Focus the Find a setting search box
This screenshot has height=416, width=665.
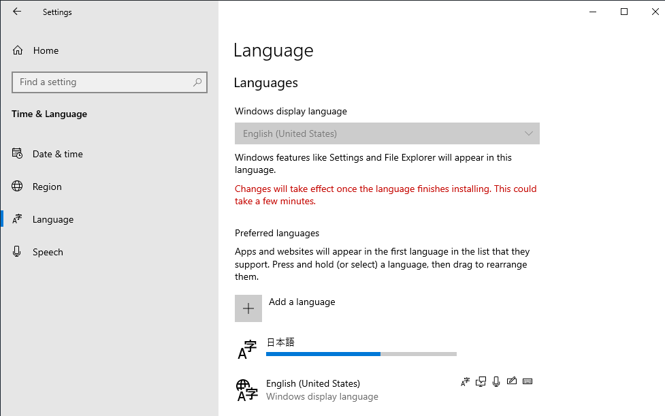tap(110, 82)
